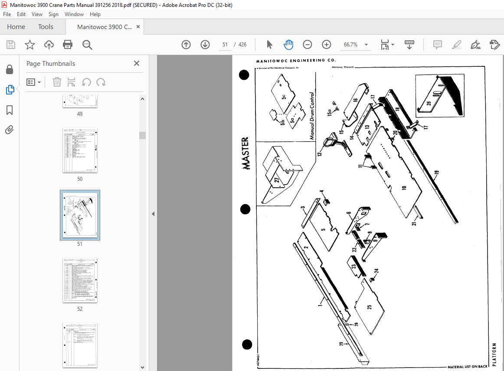Open the Edit menu
The width and height of the screenshot is (504, 371).
click(x=21, y=14)
